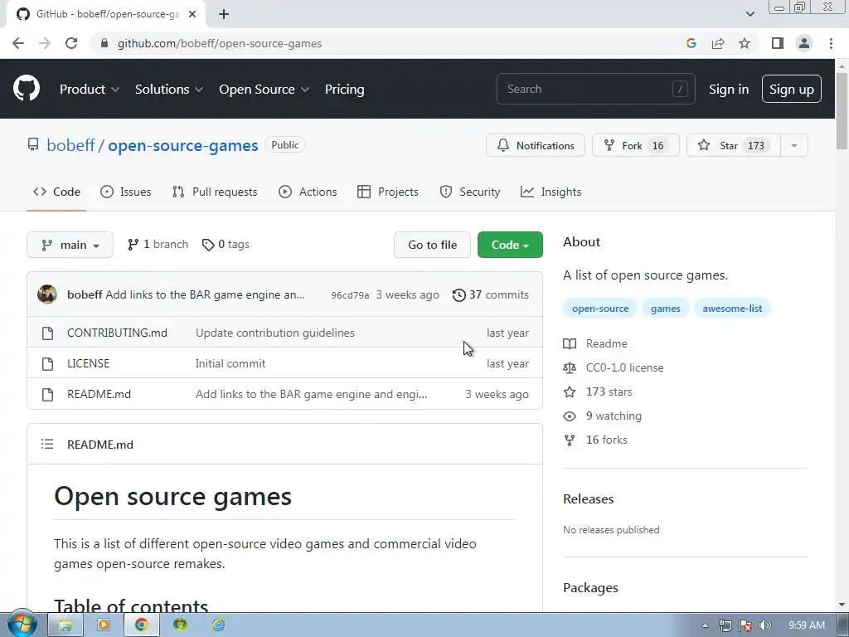
Task: Open media player taskbar icon
Action: (x=103, y=625)
